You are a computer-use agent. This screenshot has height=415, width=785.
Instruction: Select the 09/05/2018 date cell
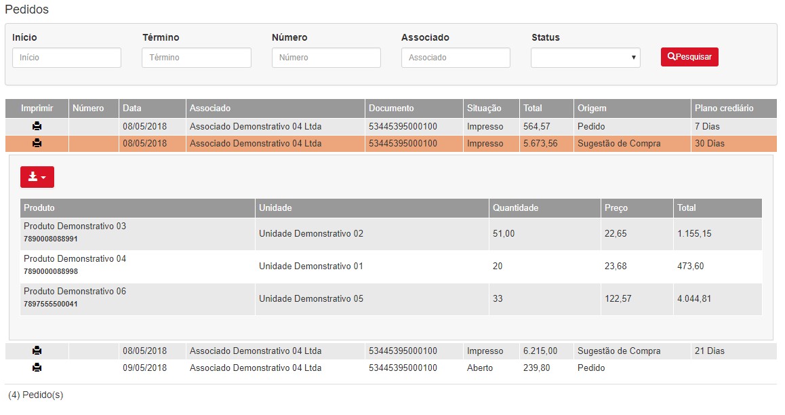click(x=153, y=368)
